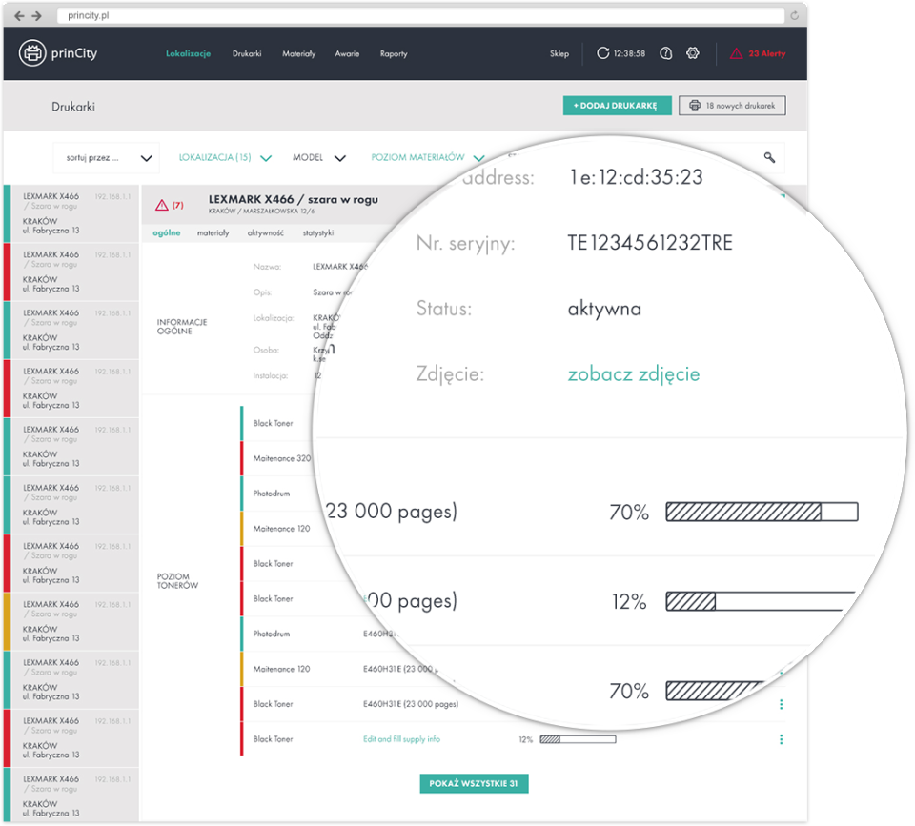Click the prinCity printer logo icon

pos(32,53)
